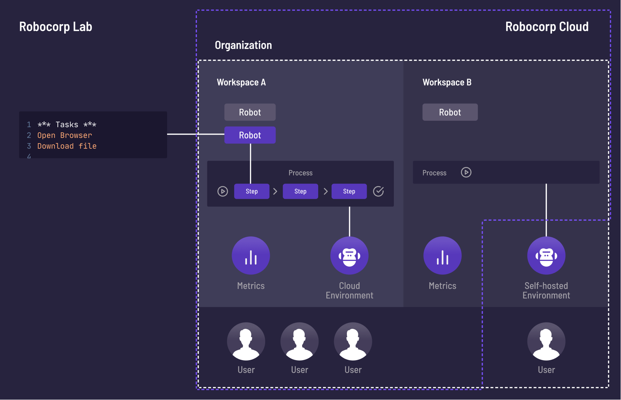Click line number 1 in the code editor
The width and height of the screenshot is (621, 400).
coord(29,125)
